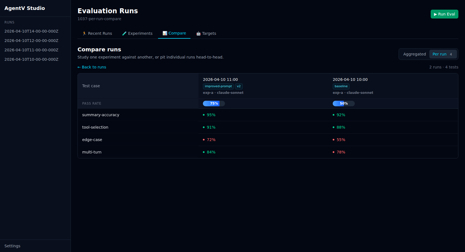Click the target icon next to Targets
The width and height of the screenshot is (465, 252).
(198, 33)
